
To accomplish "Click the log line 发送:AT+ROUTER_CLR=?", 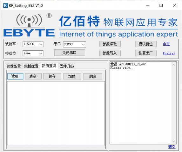I will [x=128, y=64].
